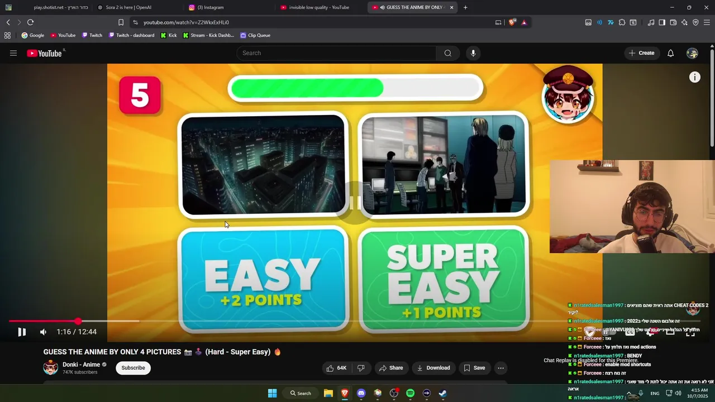The width and height of the screenshot is (715, 402).
Task: Open Kick bookmark
Action: (169, 35)
